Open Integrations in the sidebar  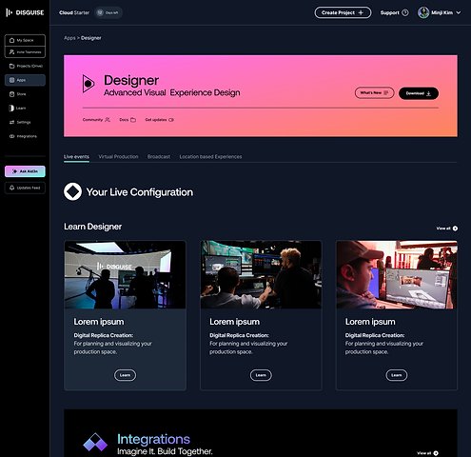point(23,136)
